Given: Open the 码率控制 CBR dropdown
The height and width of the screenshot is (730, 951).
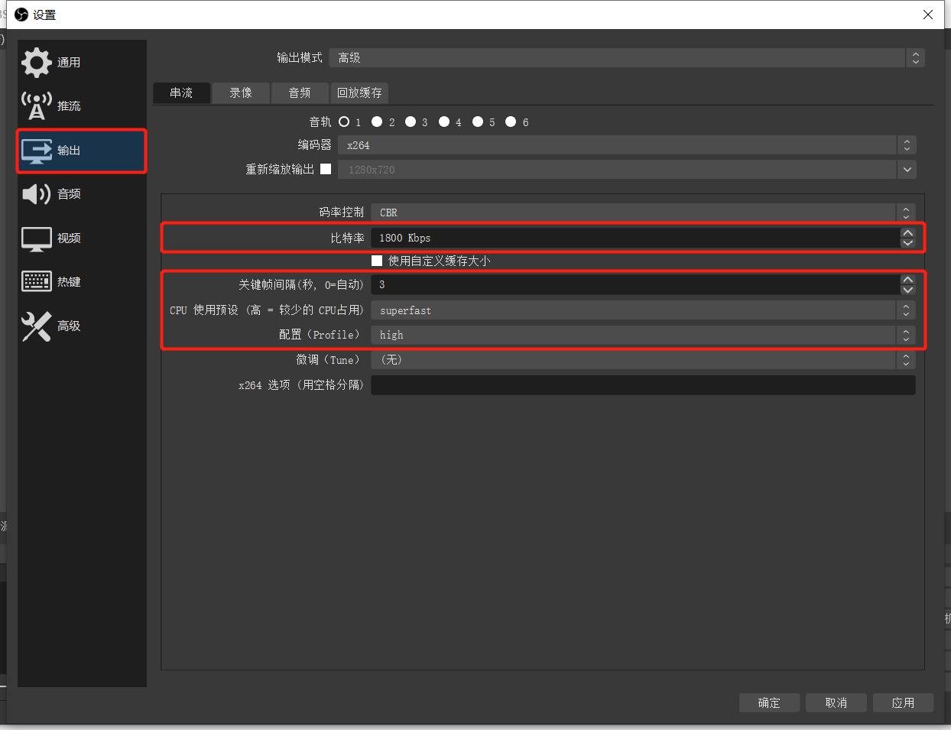Looking at the screenshot, I should tap(643, 213).
